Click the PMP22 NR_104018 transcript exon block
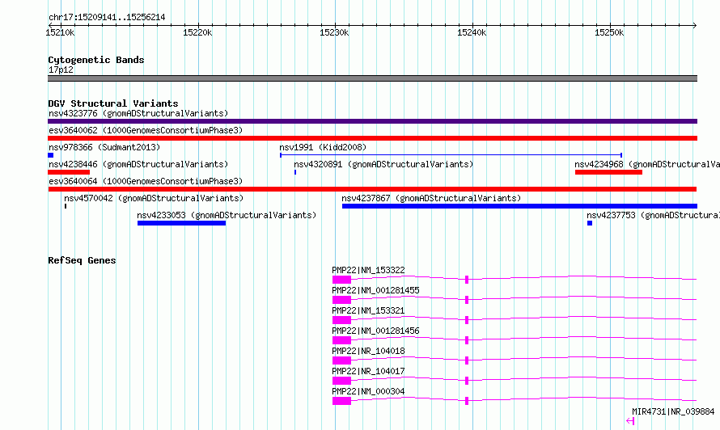The image size is (720, 430). 341,360
